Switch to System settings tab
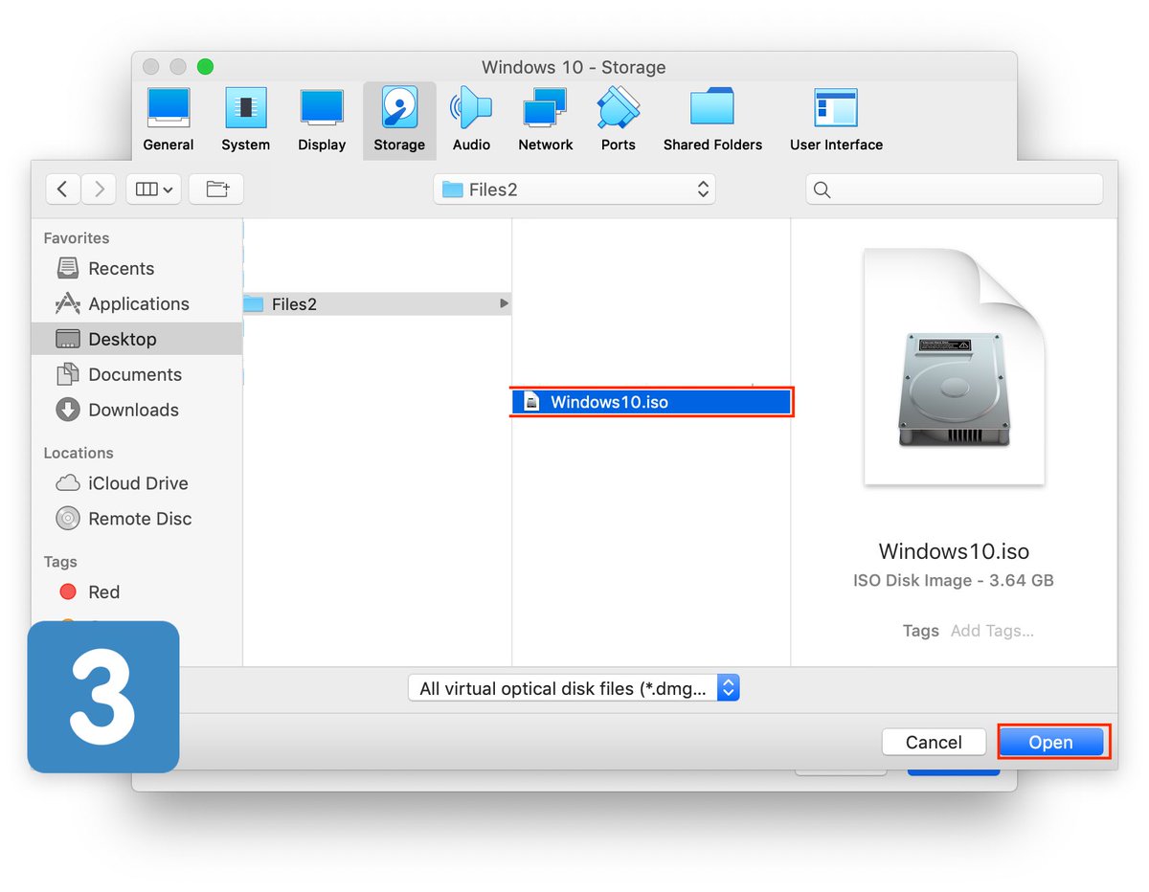 tap(245, 121)
